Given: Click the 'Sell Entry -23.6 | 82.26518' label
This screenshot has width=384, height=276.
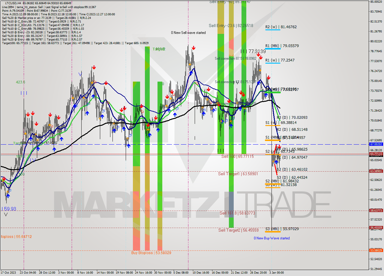Looking at the screenshot, I should point(231,26).
